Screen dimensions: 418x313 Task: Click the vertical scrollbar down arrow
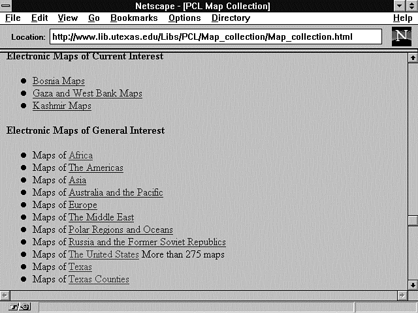412,285
